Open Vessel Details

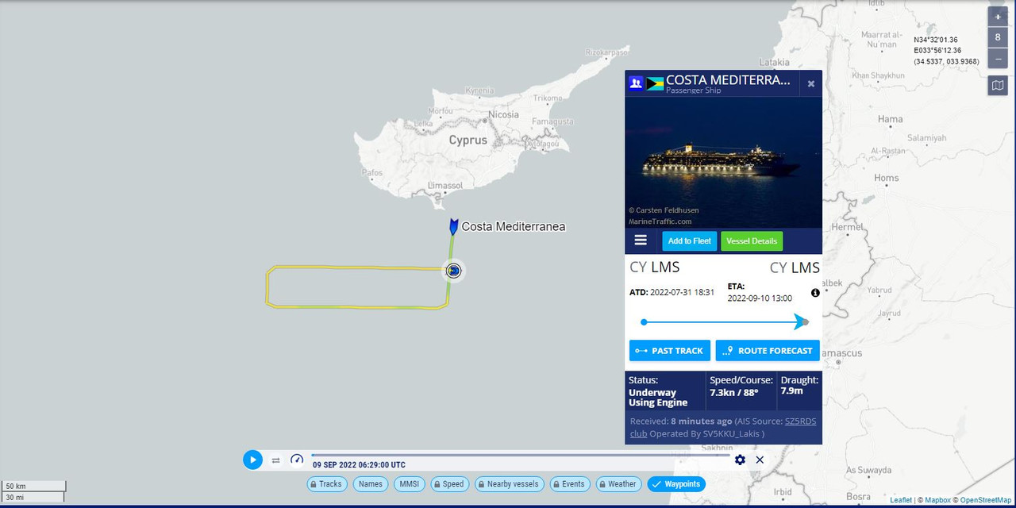click(752, 241)
